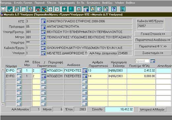Screen dimensions: 172x120
Task: Click the edit notepad toolbar icon
Action: point(93,9)
